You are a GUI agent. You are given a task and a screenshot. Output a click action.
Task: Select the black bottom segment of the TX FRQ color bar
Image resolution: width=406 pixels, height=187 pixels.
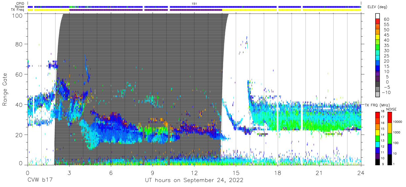378,163
